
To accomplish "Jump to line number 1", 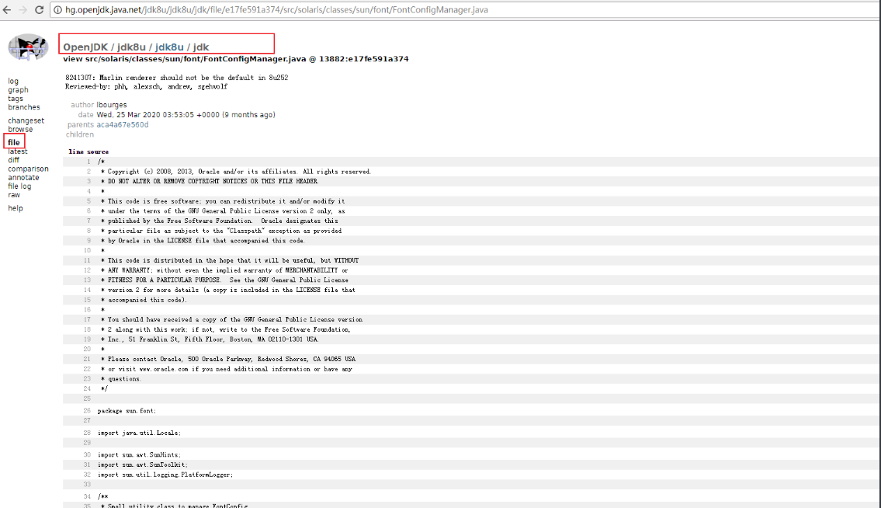I will [x=88, y=162].
